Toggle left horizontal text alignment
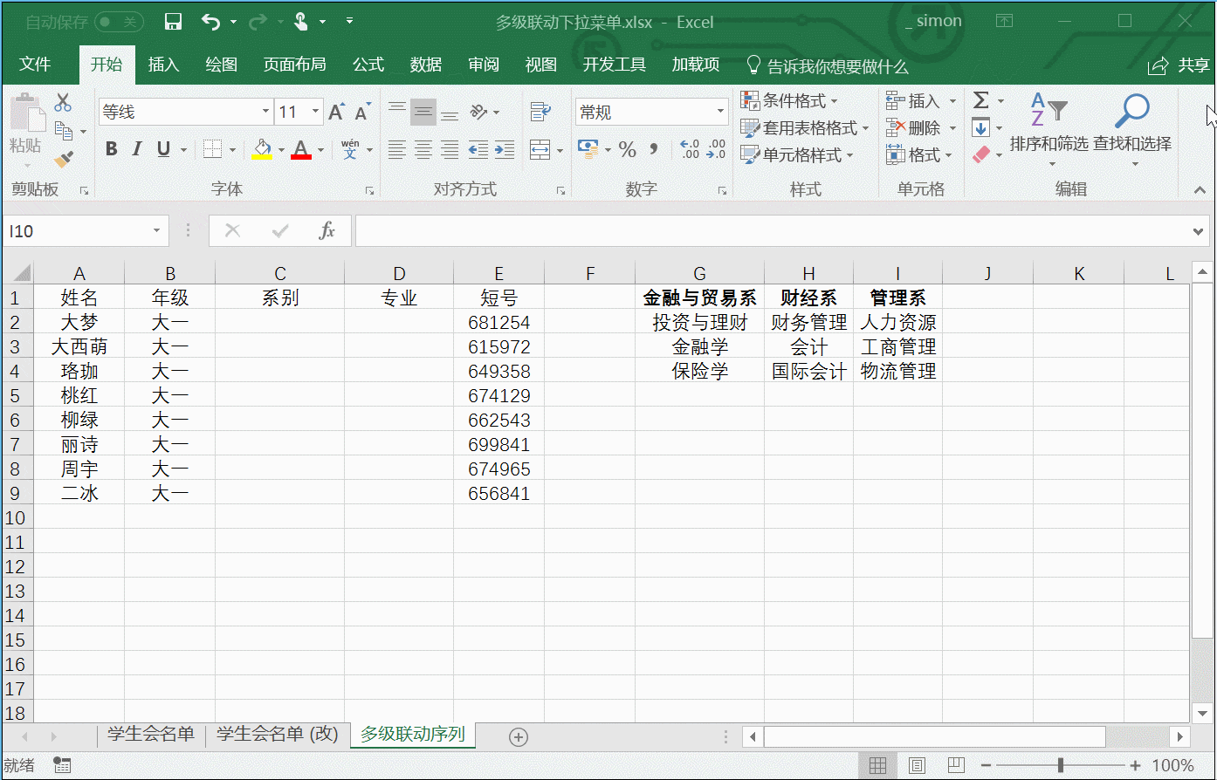Viewport: 1217px width, 780px height. [x=397, y=149]
